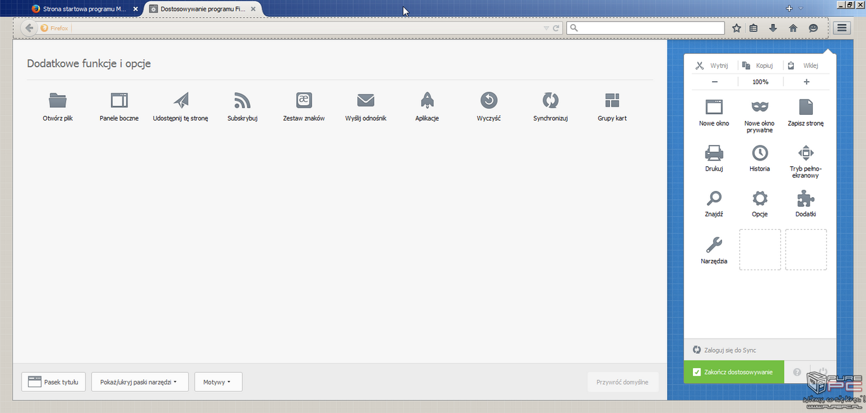Select the Grupy kart icon
866x413 pixels.
[612, 100]
